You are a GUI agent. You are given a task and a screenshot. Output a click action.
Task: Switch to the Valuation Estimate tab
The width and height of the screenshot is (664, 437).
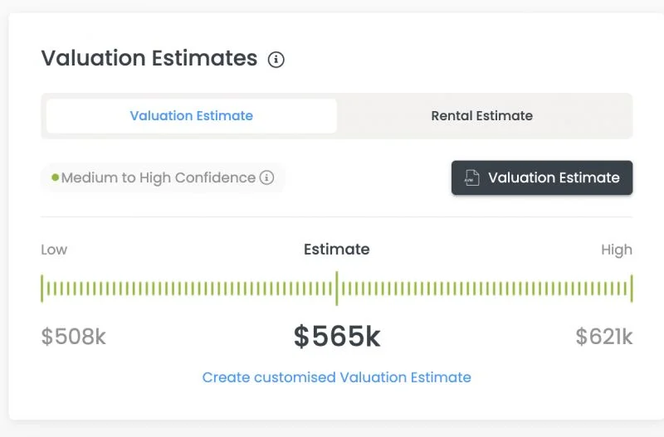[192, 116]
